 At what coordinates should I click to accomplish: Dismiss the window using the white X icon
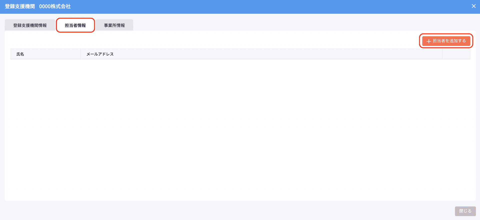pos(473,6)
